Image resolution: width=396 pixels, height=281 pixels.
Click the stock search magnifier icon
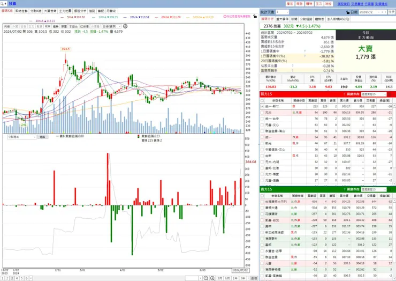[x=2, y=4]
